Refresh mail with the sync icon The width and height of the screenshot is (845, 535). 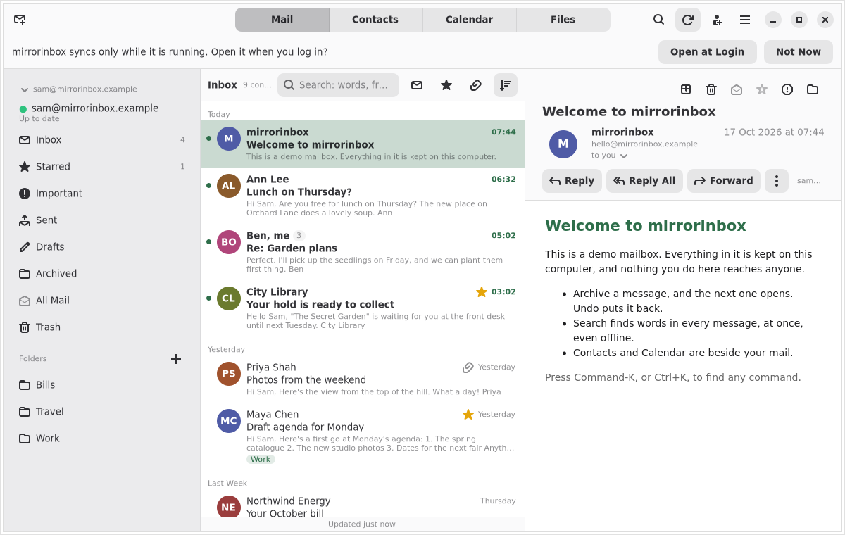point(688,20)
